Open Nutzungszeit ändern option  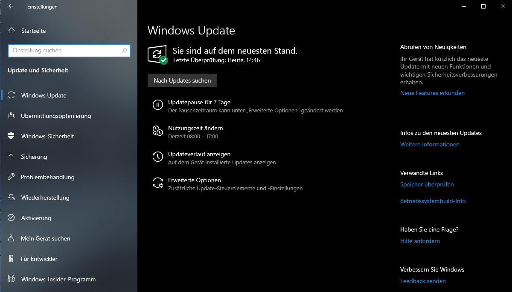click(195, 128)
